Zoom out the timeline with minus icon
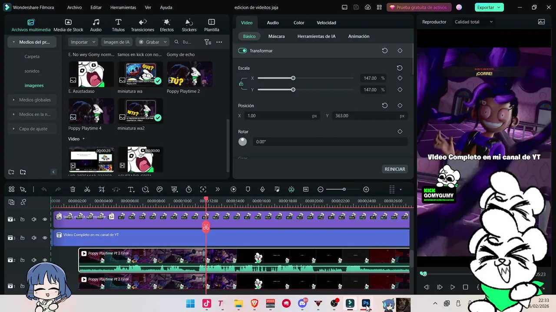 coord(321,189)
